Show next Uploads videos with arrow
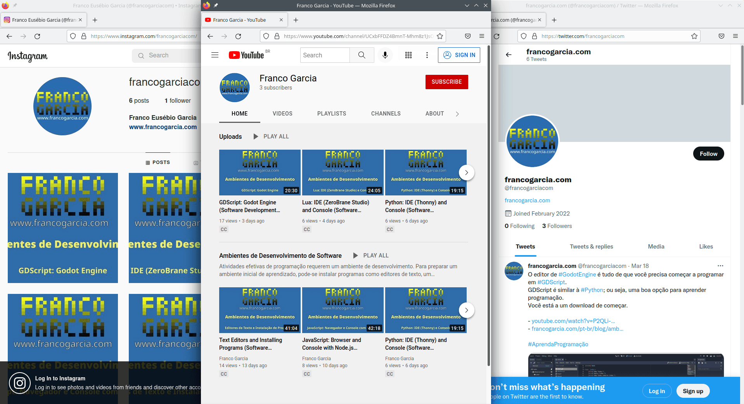The image size is (744, 404). point(467,173)
